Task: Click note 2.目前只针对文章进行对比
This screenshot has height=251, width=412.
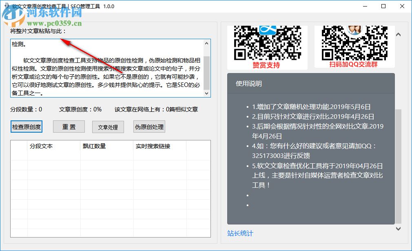Action: [x=313, y=116]
